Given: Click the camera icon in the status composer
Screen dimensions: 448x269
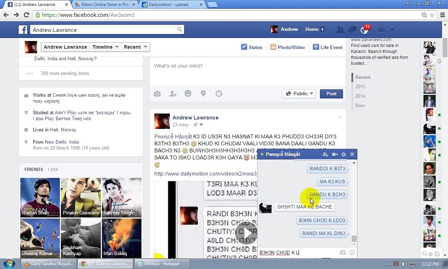Looking at the screenshot, I should point(157,94).
